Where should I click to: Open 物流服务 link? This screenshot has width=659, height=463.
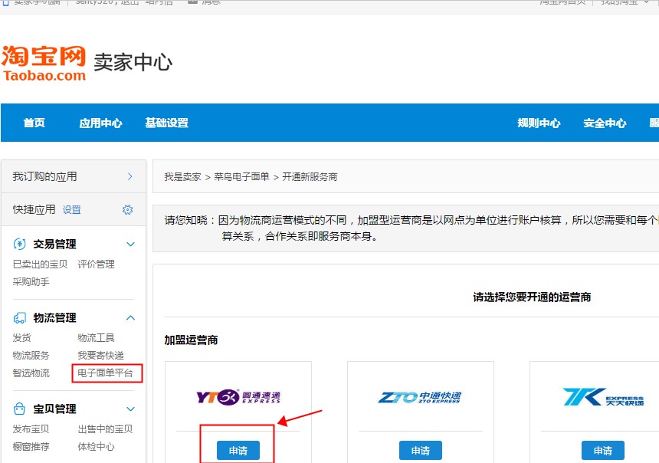[31, 356]
